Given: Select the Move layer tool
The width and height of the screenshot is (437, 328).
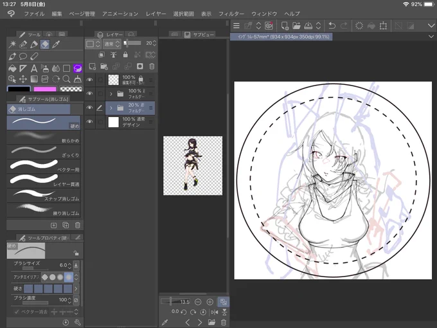Looking at the screenshot, I should point(23,79).
